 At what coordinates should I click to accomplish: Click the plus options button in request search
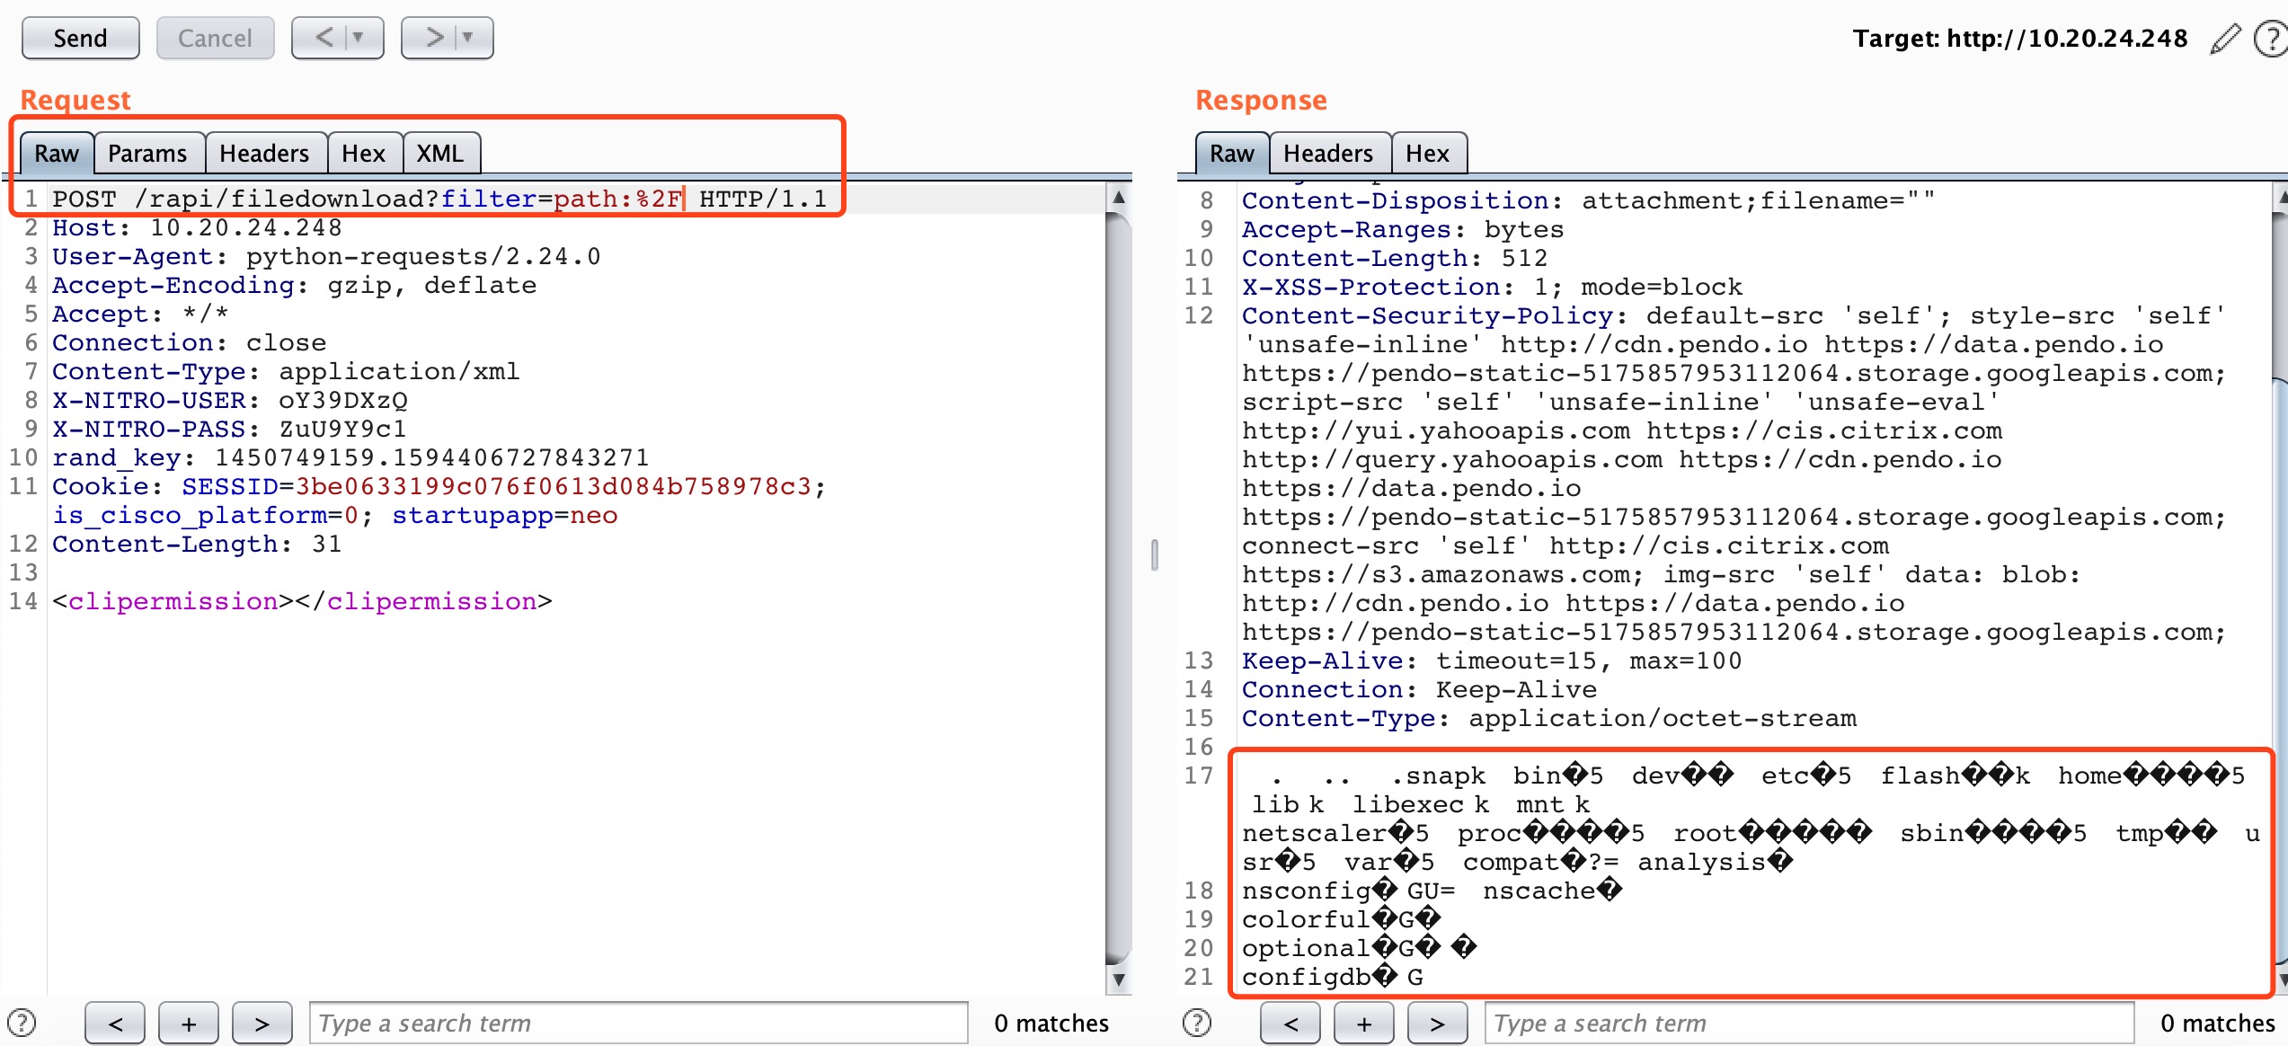tap(189, 1023)
